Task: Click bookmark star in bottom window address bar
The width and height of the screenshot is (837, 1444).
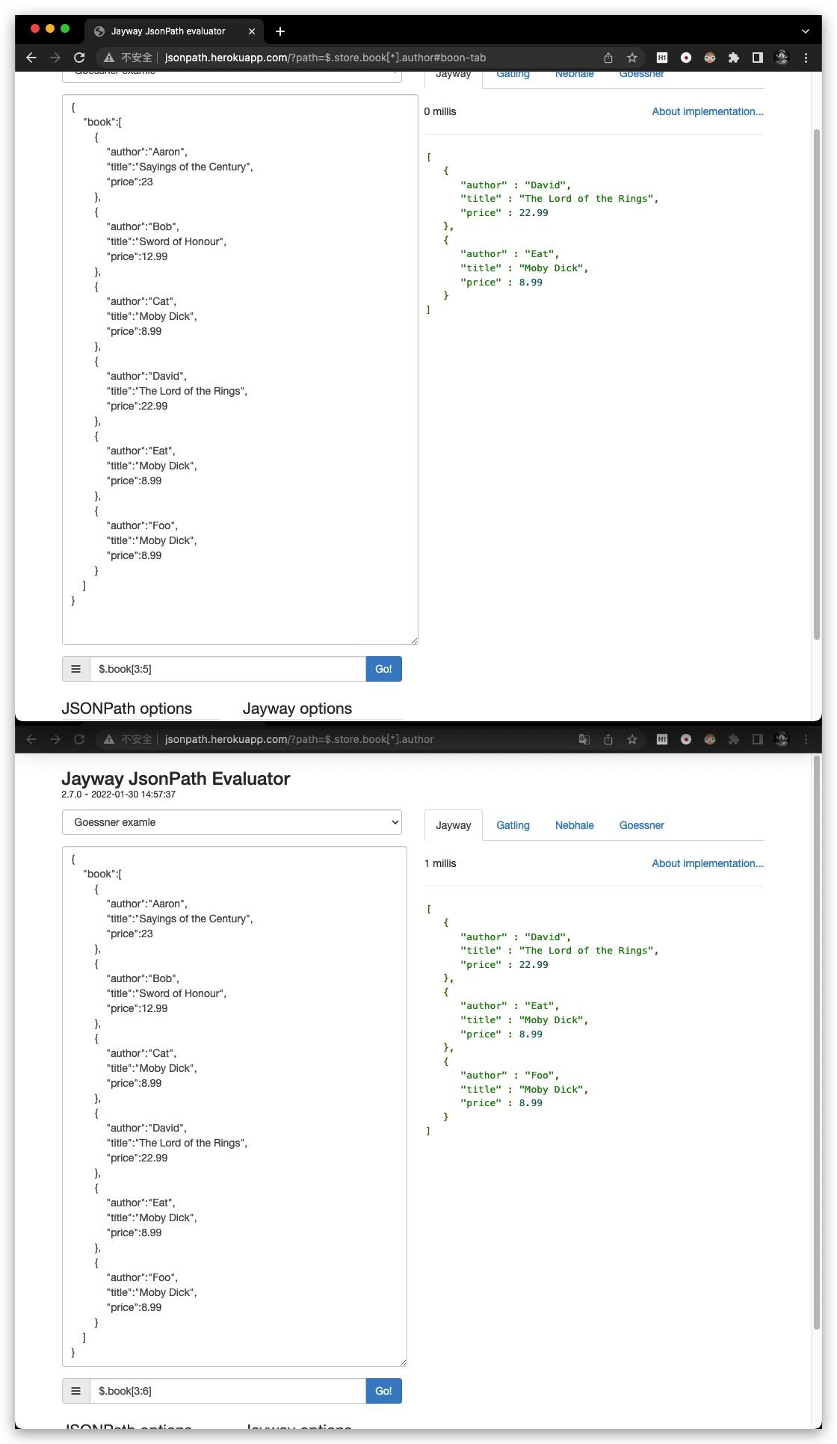Action: (x=632, y=739)
